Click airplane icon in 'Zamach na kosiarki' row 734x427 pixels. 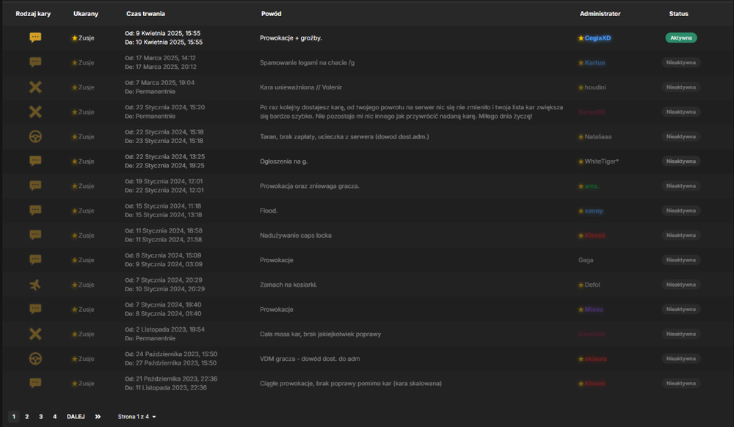[35, 285]
